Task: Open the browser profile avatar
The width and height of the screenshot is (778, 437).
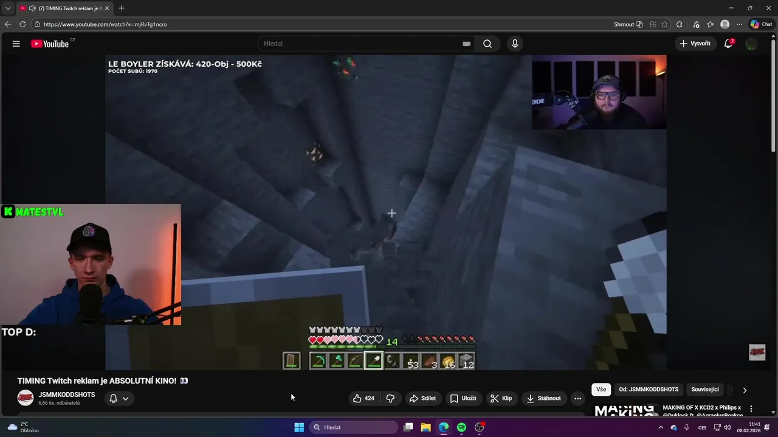Action: [x=725, y=24]
